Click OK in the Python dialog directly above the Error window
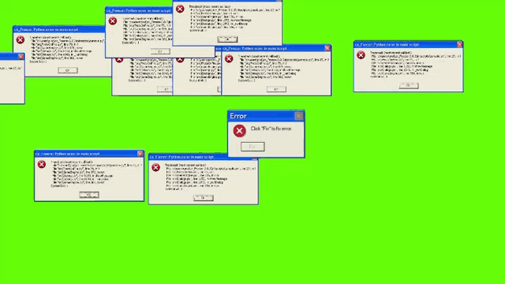Viewport: 505px width, 284px height. pyautogui.click(x=276, y=89)
